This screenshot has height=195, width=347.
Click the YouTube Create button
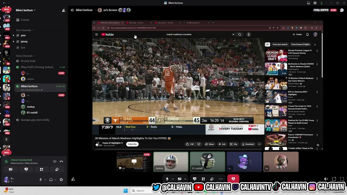pos(297,34)
